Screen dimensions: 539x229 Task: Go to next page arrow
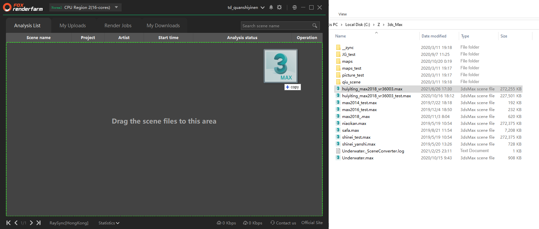click(x=31, y=223)
